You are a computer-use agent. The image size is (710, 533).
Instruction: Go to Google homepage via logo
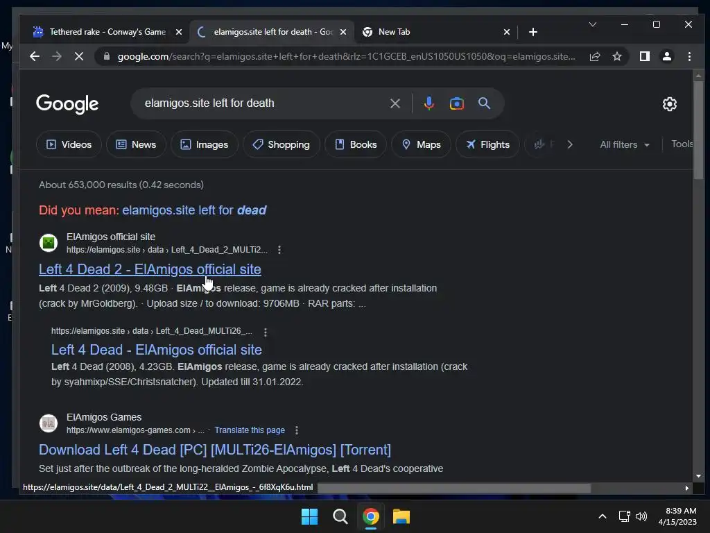tap(67, 104)
